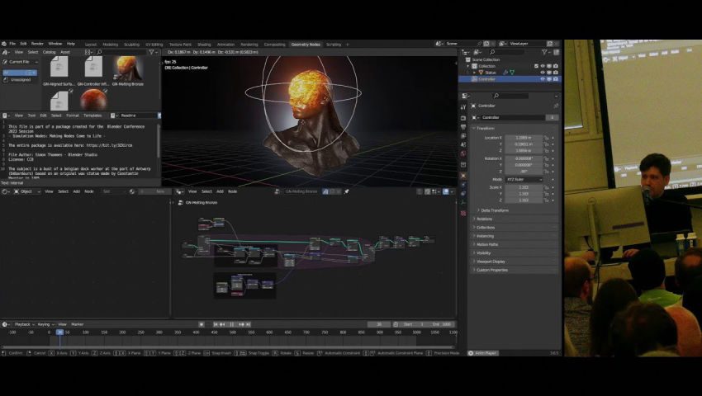The image size is (702, 396).
Task: Open the Physics properties tab icon
Action: click(463, 194)
